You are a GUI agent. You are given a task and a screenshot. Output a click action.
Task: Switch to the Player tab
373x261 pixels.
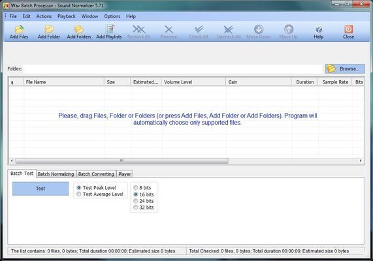click(124, 174)
